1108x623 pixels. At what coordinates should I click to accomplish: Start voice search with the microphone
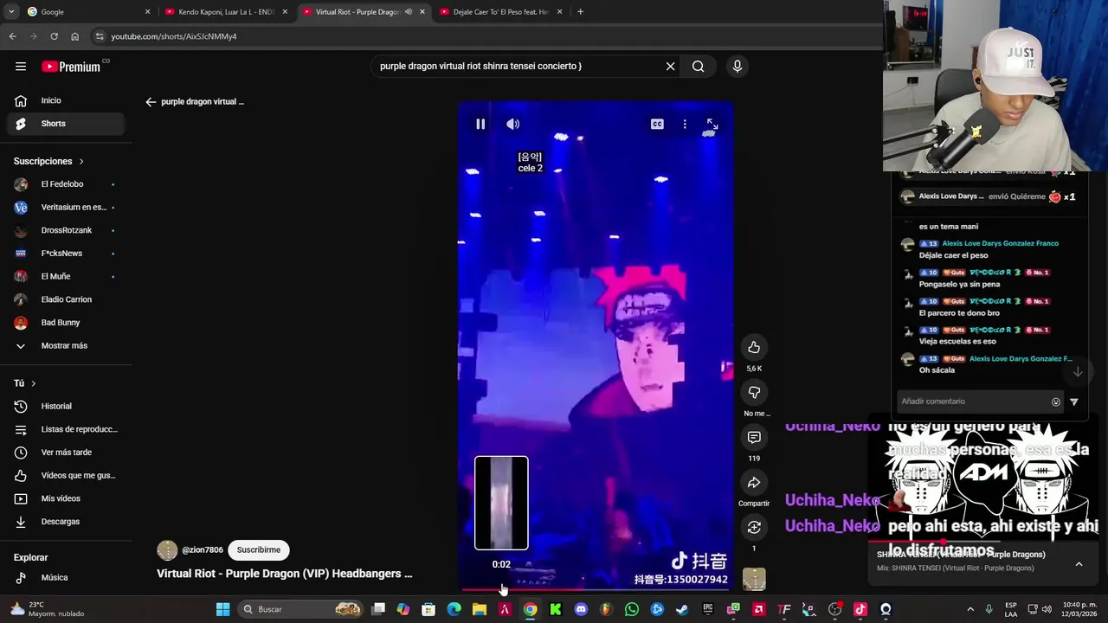coord(737,66)
